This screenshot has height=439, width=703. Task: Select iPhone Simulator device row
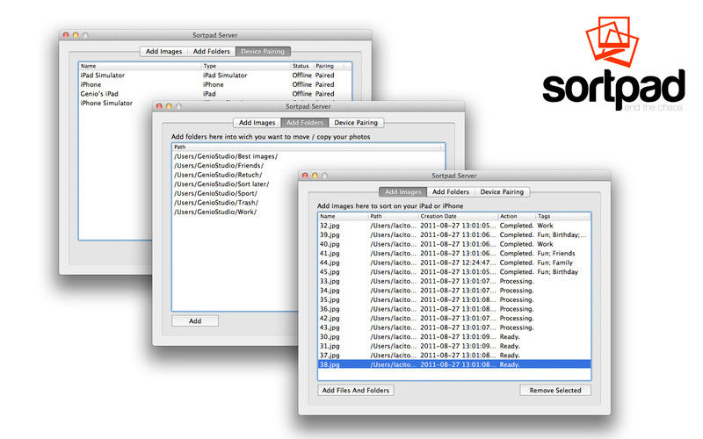pos(106,103)
